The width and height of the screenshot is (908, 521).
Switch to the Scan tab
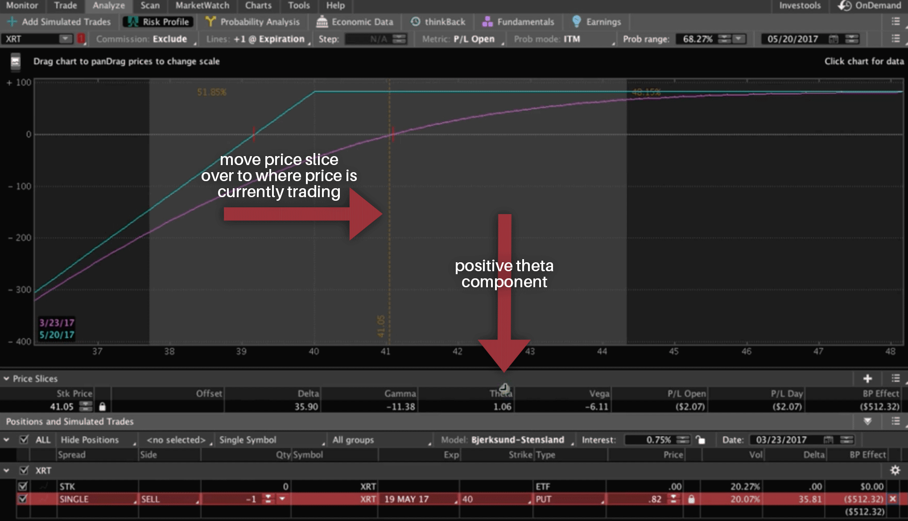tap(150, 5)
